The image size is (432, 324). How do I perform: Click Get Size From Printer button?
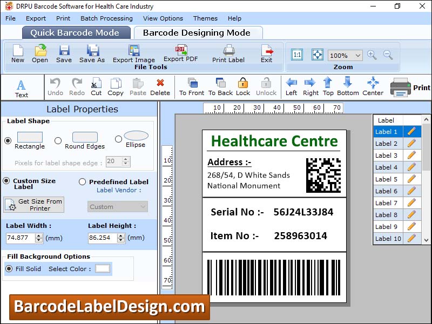[x=33, y=205]
